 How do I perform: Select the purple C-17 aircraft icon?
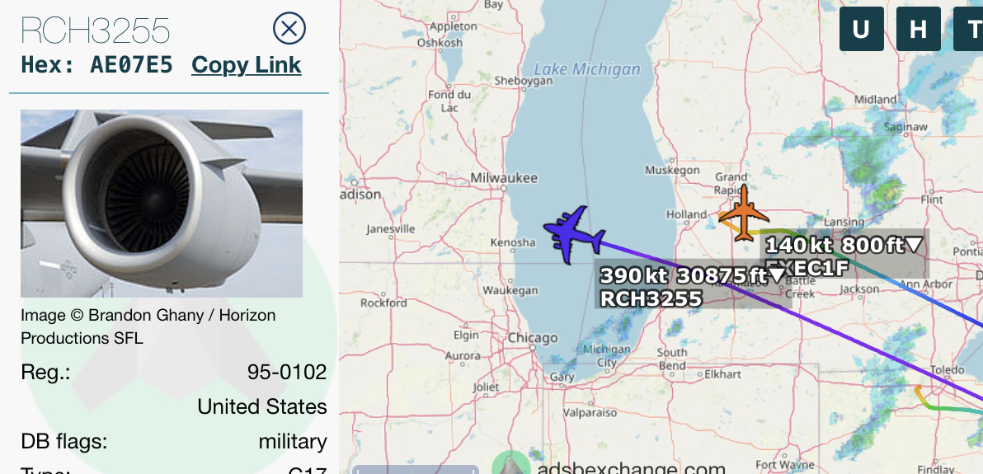pos(574,235)
